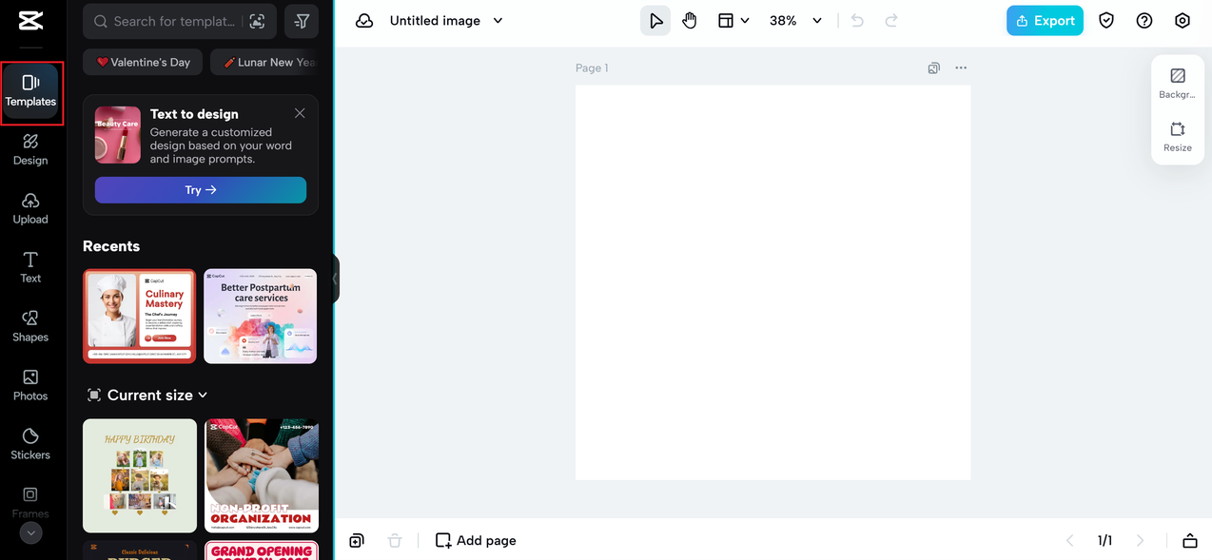Open the Upload sidebar tab
1212x560 pixels.
30,209
